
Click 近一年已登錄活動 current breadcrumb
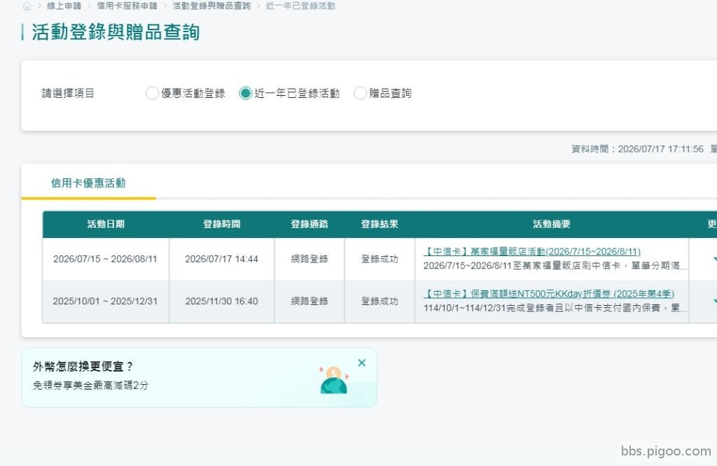300,6
